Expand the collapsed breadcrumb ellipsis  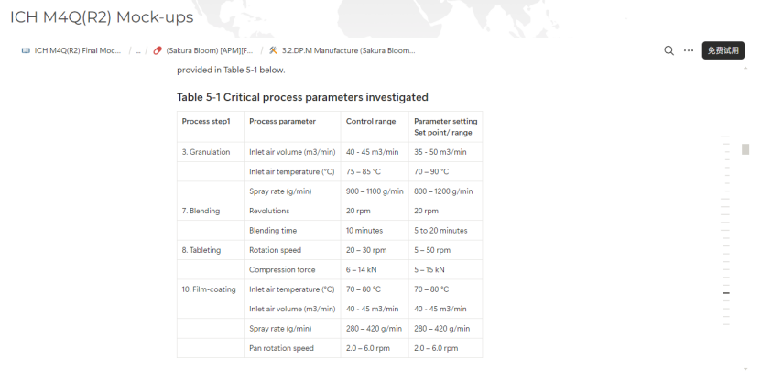(x=138, y=51)
